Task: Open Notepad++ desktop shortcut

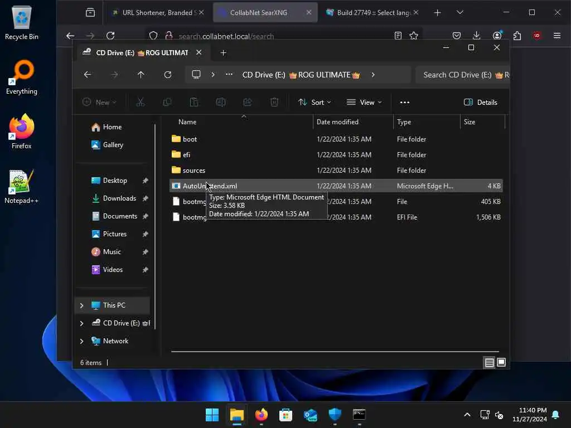Action: pos(22,186)
